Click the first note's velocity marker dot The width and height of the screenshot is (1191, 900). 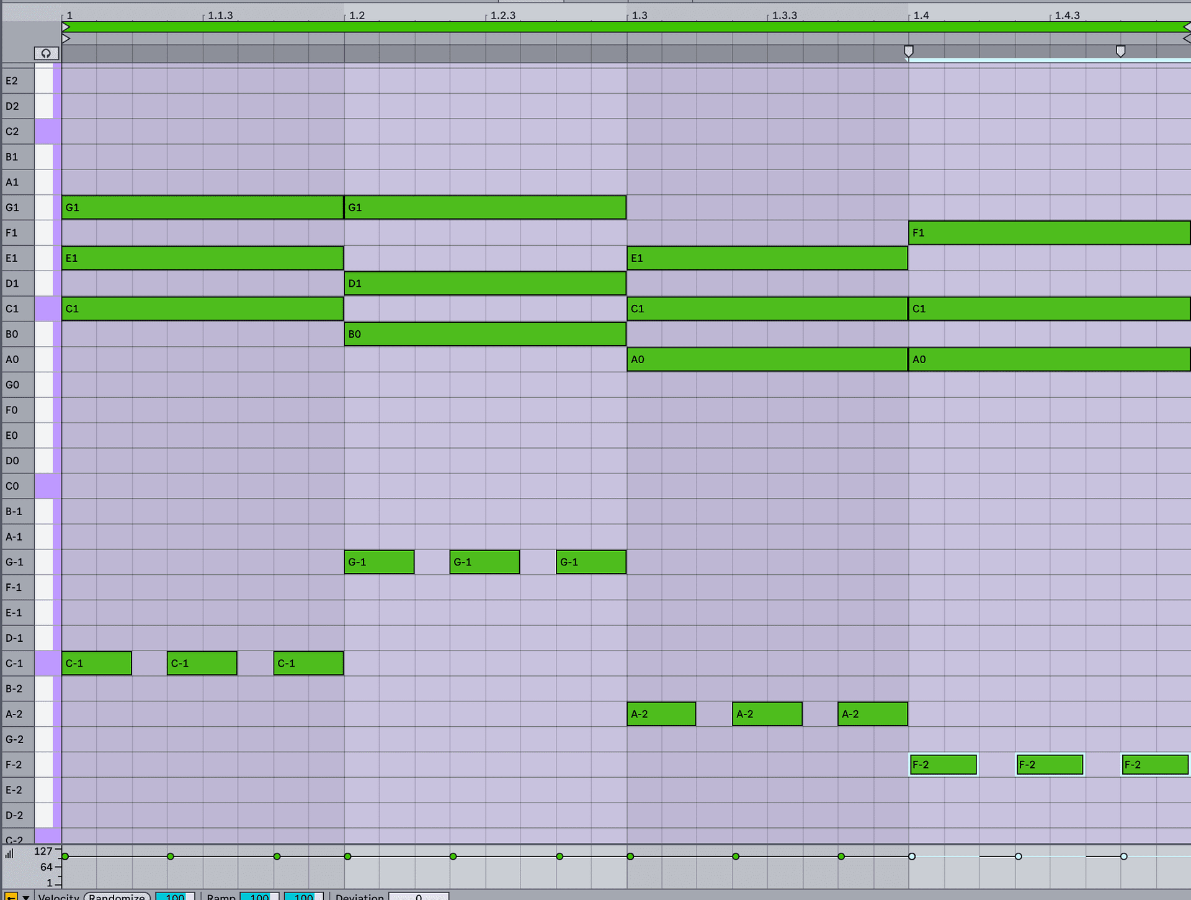[65, 855]
